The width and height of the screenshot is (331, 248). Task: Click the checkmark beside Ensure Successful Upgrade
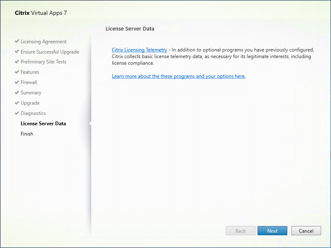point(17,51)
